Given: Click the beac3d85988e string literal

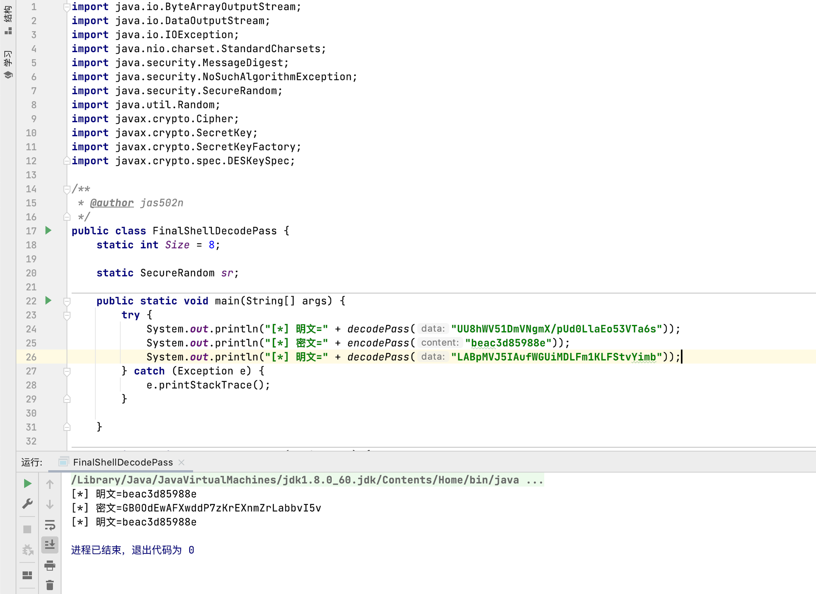Looking at the screenshot, I should pyautogui.click(x=508, y=343).
